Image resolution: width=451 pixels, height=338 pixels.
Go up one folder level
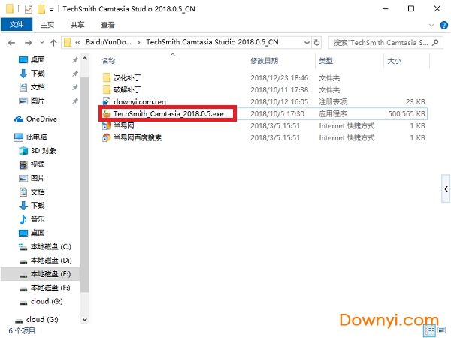click(x=53, y=43)
